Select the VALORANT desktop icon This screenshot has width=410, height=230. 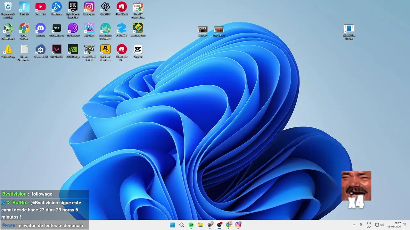[57, 51]
